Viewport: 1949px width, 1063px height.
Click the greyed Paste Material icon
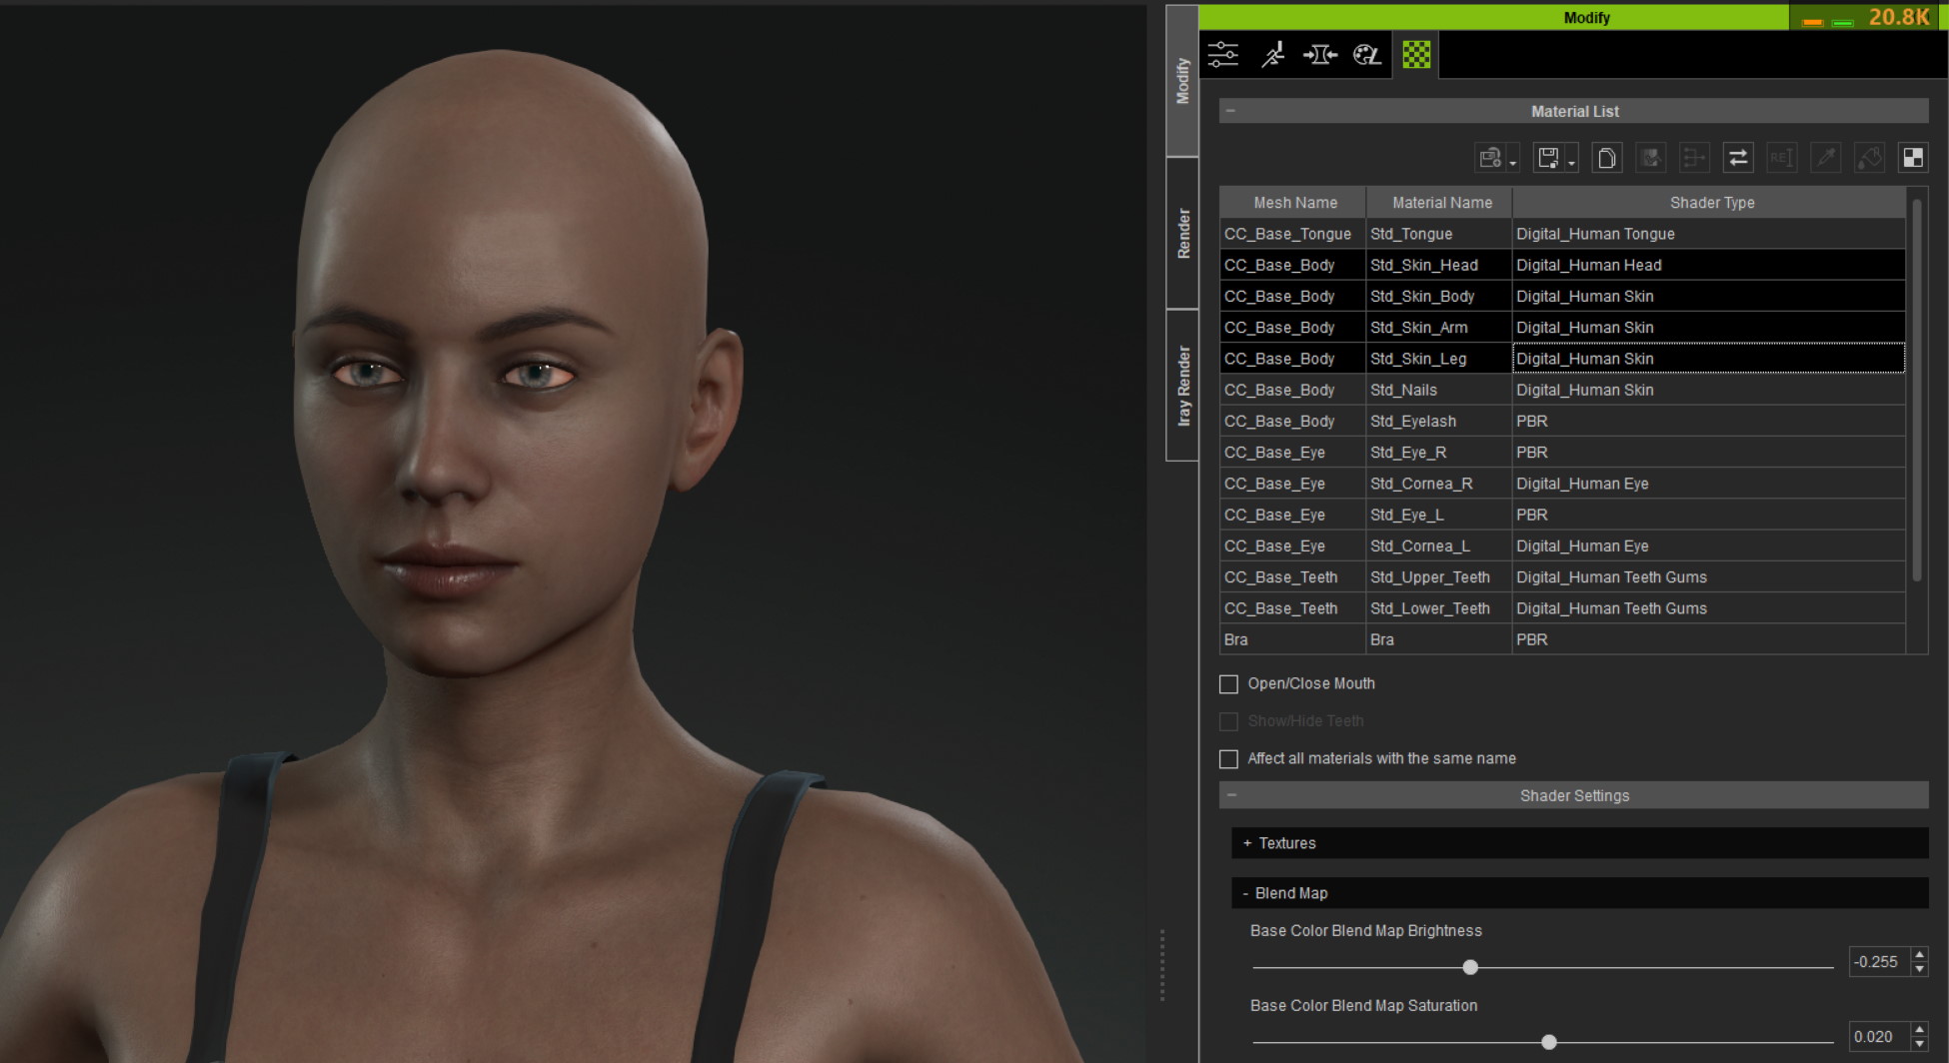click(1650, 158)
